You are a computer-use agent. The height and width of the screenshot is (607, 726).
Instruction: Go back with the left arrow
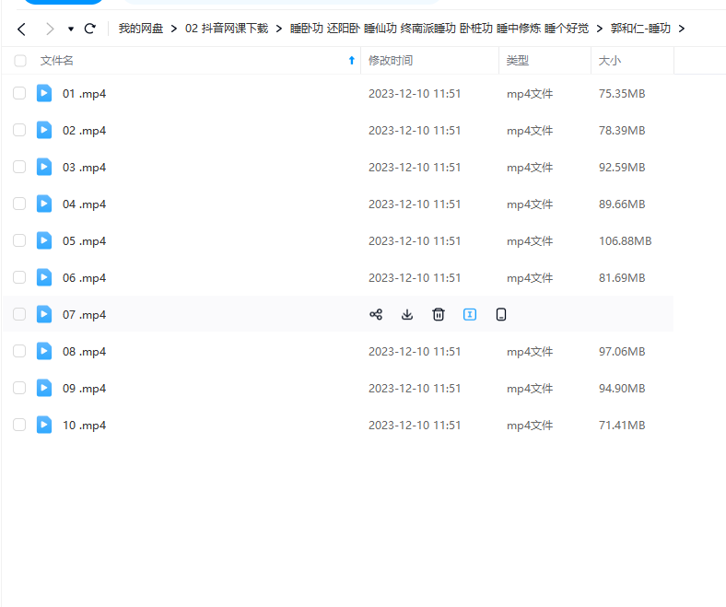tap(21, 29)
